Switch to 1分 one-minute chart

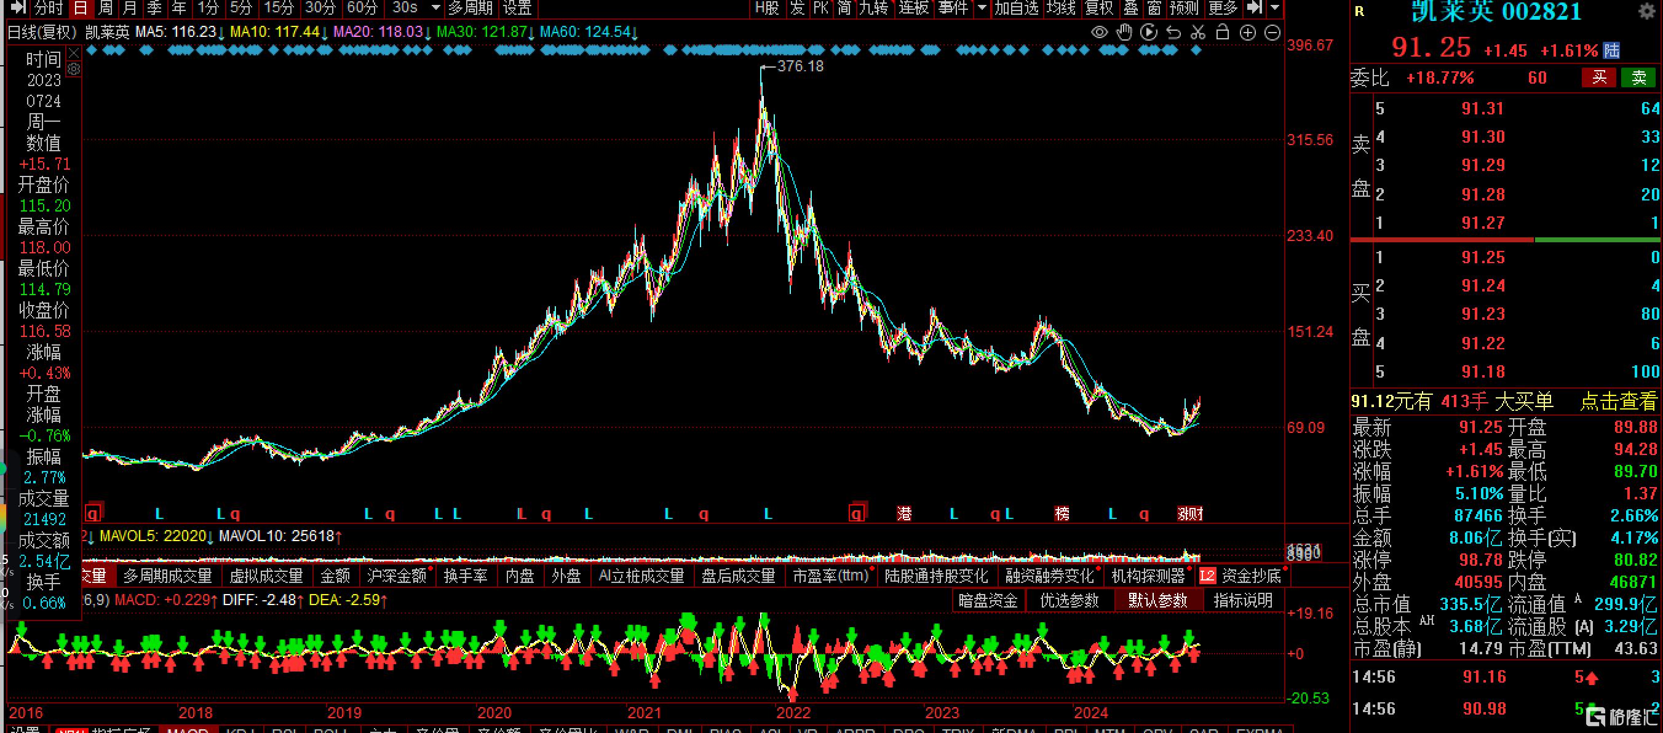coord(208,8)
